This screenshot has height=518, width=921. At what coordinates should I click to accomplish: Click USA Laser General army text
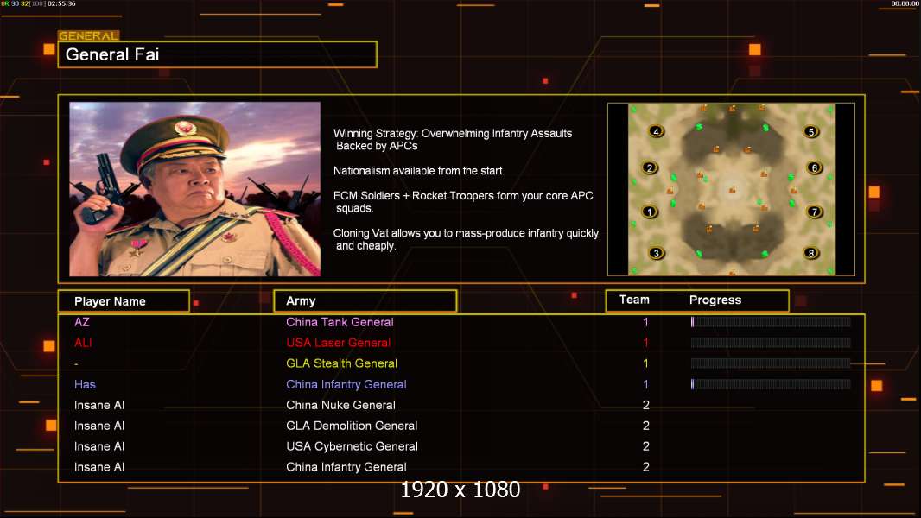tap(339, 343)
